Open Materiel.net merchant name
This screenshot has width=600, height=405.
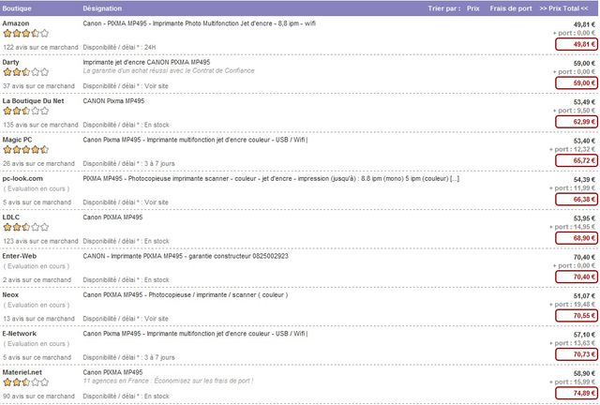click(22, 372)
